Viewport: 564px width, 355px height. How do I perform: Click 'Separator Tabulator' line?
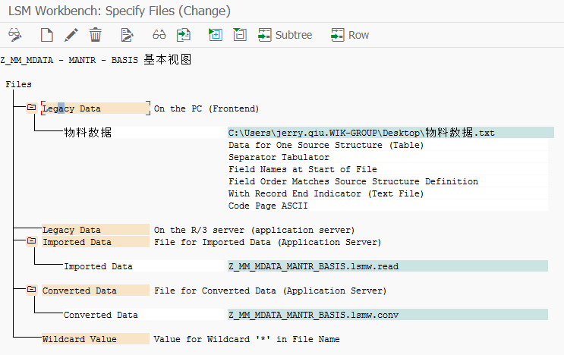click(x=279, y=157)
